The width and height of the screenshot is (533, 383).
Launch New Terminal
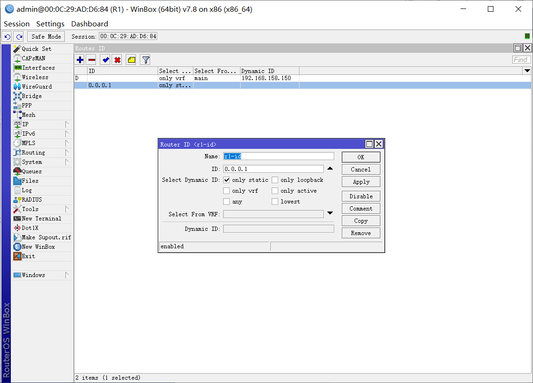42,219
